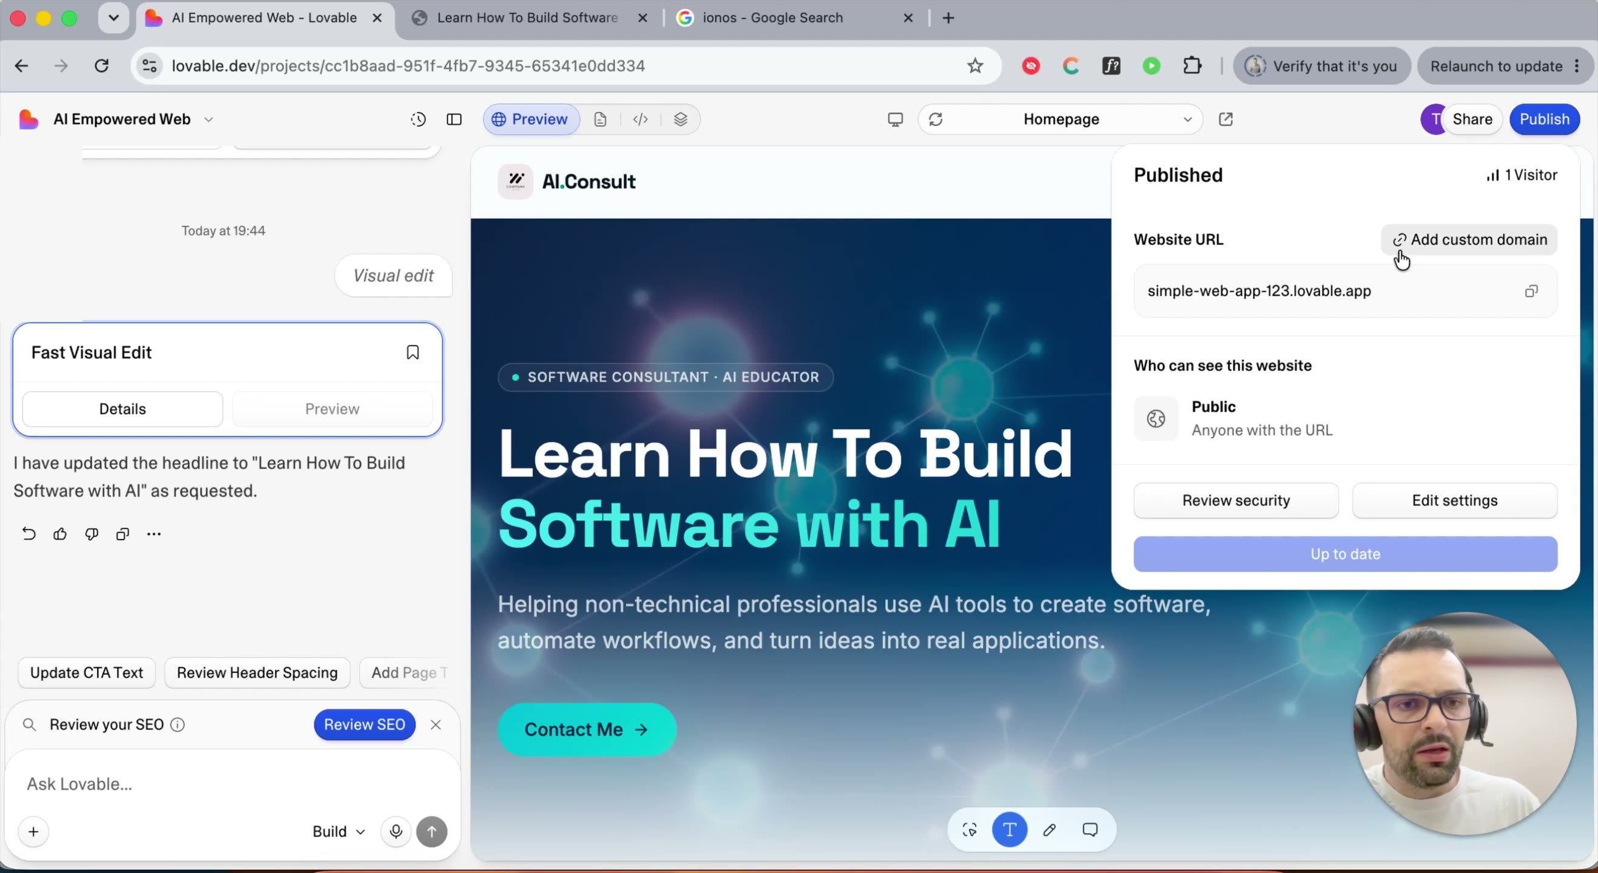Click the Publish button
The width and height of the screenshot is (1598, 873).
click(x=1544, y=119)
